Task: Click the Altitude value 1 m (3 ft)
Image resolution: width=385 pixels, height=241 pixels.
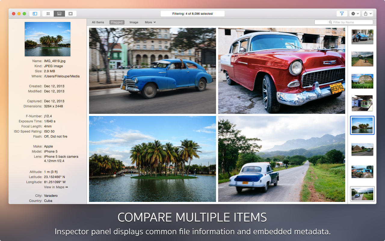Action: click(51, 172)
